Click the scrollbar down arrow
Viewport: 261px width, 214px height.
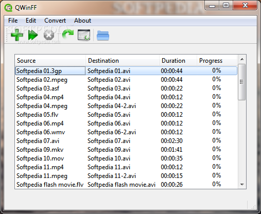tap(242, 185)
